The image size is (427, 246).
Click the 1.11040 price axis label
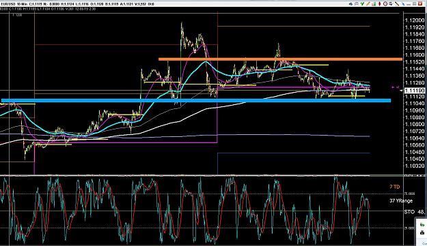pos(415,104)
